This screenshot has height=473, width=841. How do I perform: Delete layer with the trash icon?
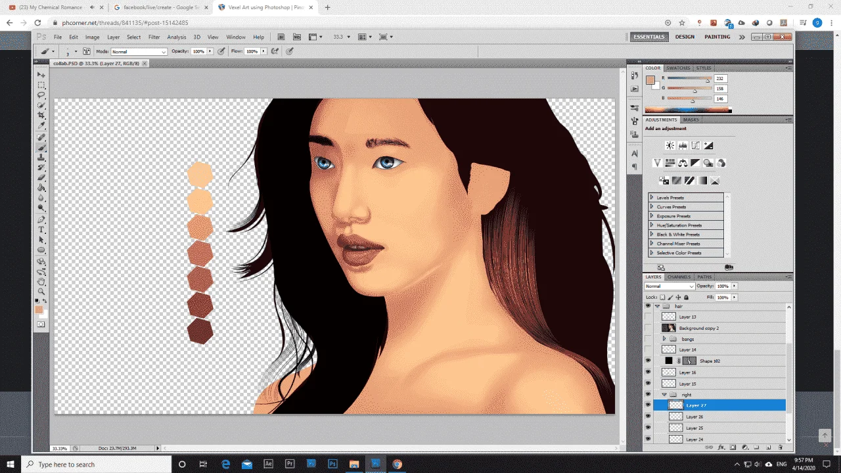[780, 447]
